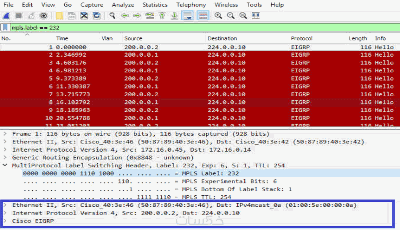400x230 pixels.
Task: Open the Telephony menu
Action: 191,5
